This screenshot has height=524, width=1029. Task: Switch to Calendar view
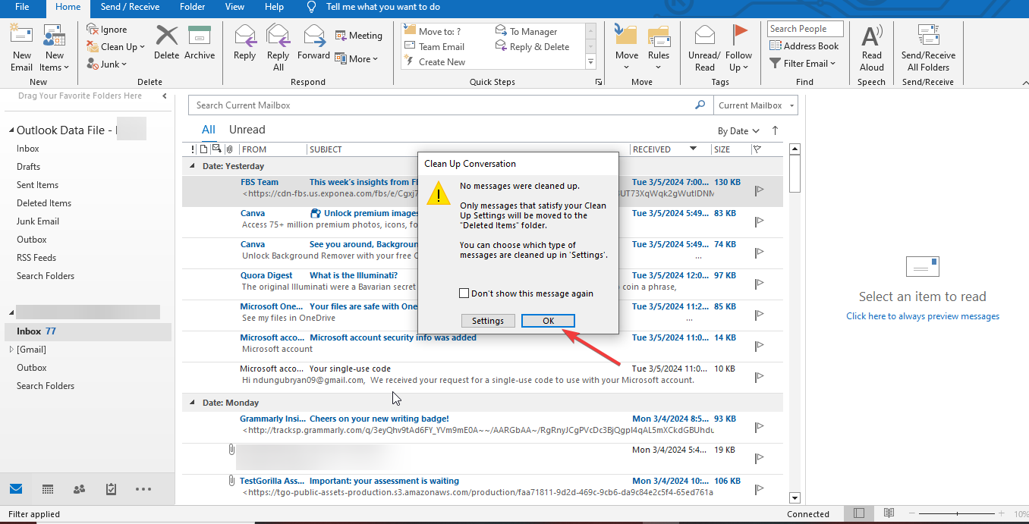click(x=47, y=489)
